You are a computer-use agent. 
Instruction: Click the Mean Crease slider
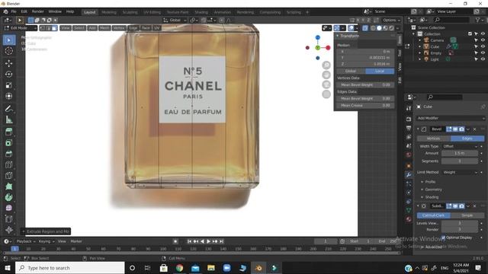pos(365,105)
